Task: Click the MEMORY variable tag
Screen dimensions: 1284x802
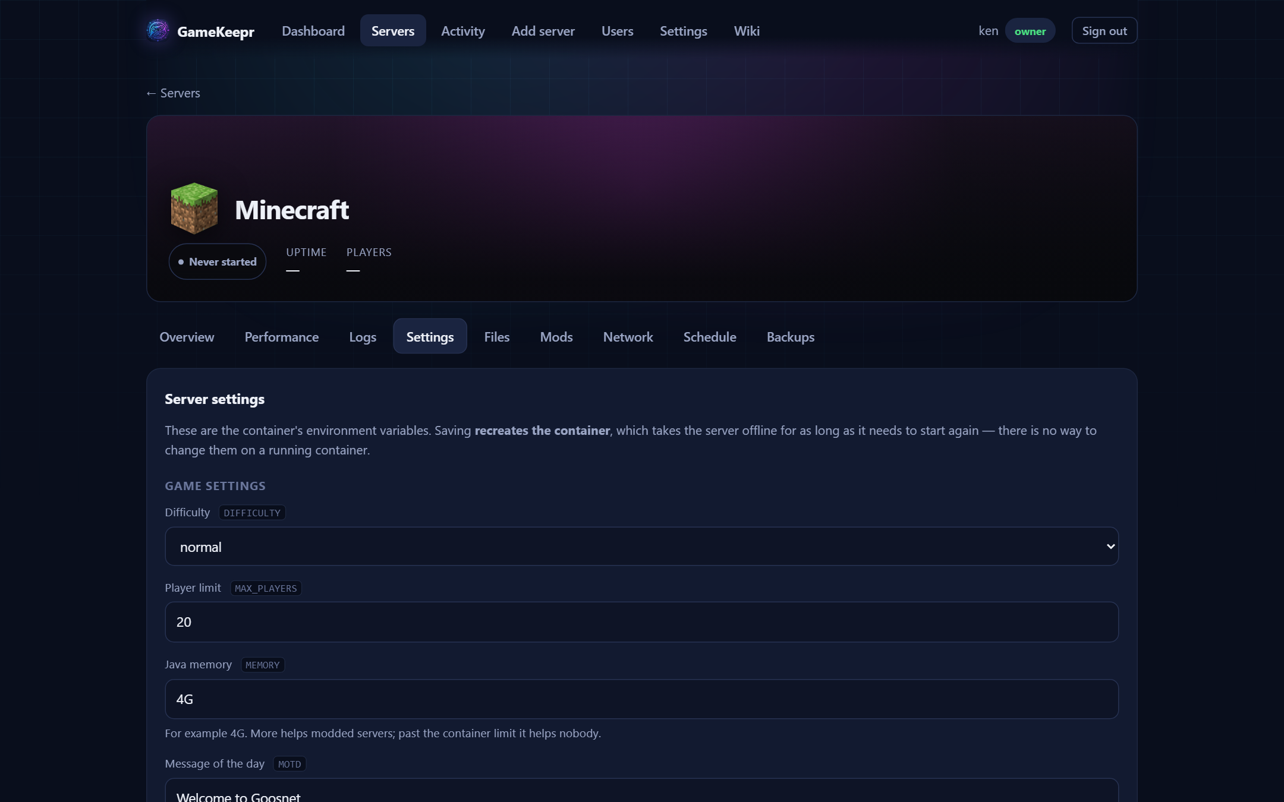Action: [263, 665]
